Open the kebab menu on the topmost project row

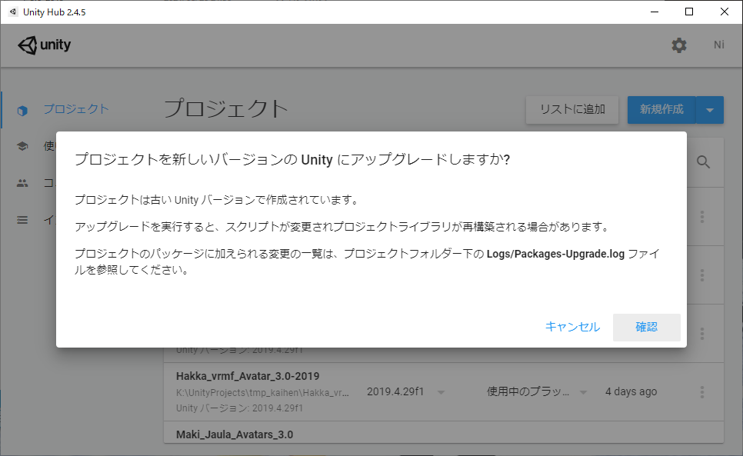(x=701, y=217)
